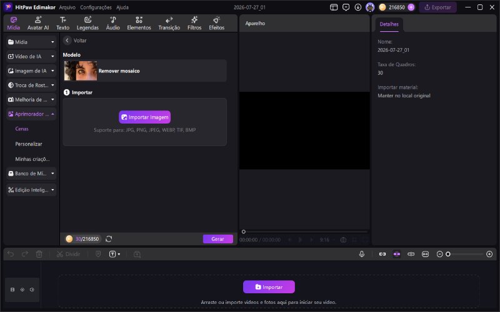Select Cenas in the sidebar
The height and width of the screenshot is (312, 500).
pos(22,129)
